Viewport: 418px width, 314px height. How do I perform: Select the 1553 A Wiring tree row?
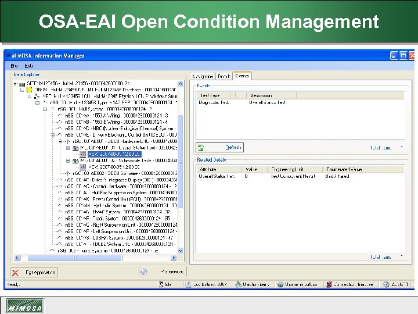point(117,116)
